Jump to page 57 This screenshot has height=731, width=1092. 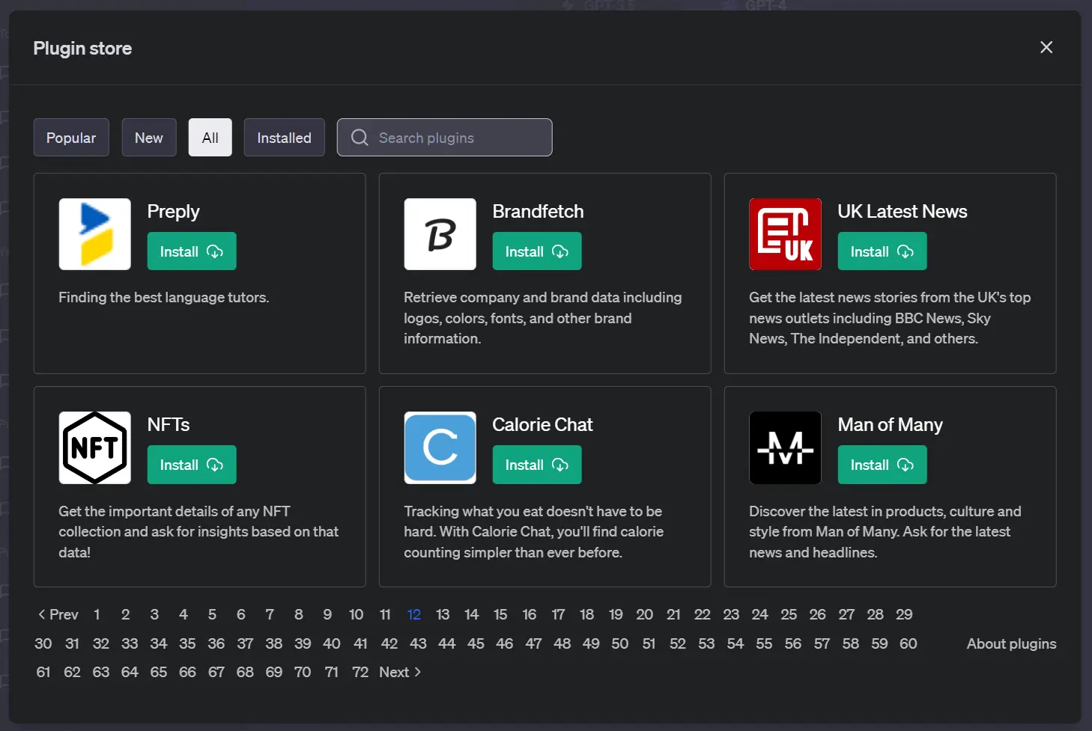click(822, 643)
